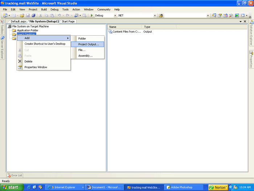Click the Copy icon in toolbar
Screen dimensions: 254x191
click(46, 15)
